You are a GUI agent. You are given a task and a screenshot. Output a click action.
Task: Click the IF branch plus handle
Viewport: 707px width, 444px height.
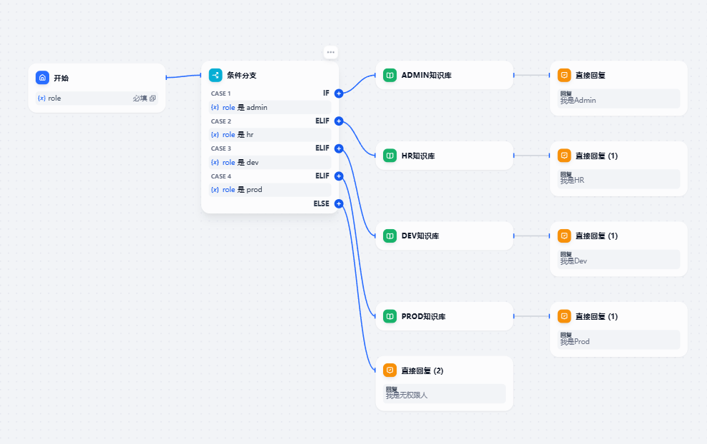click(x=339, y=94)
